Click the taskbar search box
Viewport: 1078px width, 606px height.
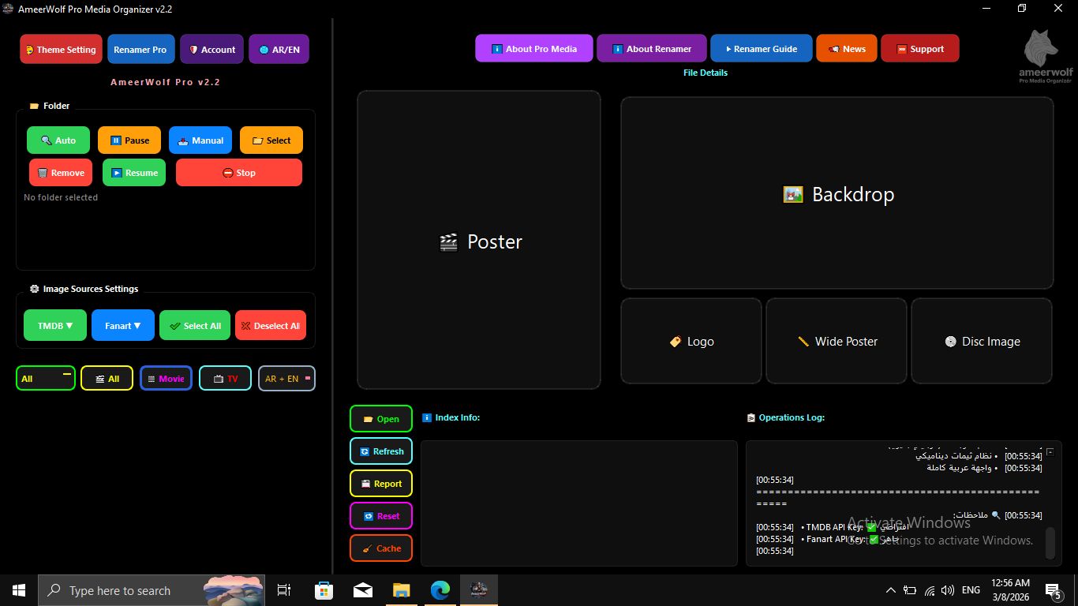point(152,590)
